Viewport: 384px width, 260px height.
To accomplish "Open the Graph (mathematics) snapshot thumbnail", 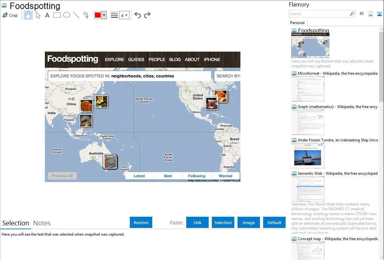I will point(308,122).
